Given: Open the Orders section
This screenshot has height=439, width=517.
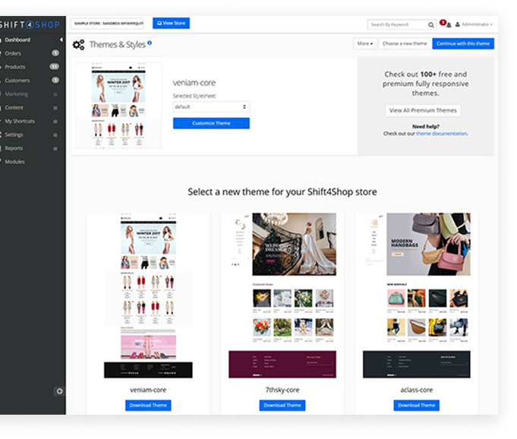Looking at the screenshot, I should click(x=13, y=53).
